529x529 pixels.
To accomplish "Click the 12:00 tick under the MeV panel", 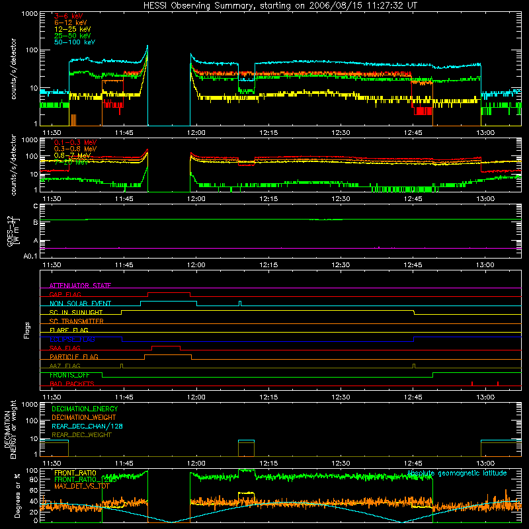I will tap(196, 199).
